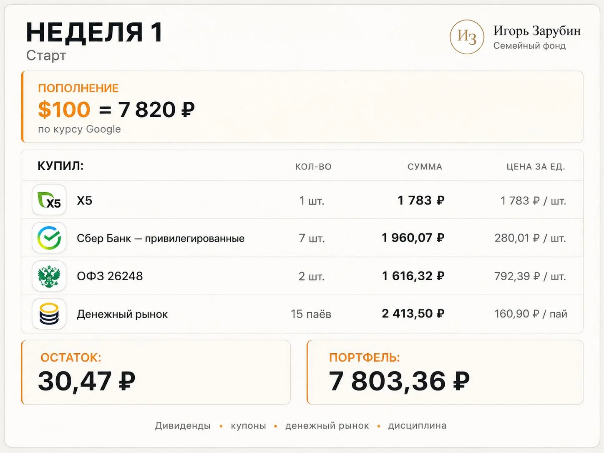
Task: Click the coin stack icon for Денежный рынок
Action: pyautogui.click(x=49, y=314)
